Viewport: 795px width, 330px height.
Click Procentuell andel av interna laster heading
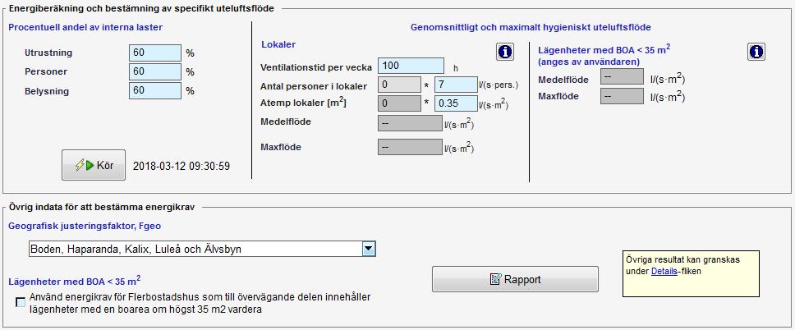pos(85,27)
